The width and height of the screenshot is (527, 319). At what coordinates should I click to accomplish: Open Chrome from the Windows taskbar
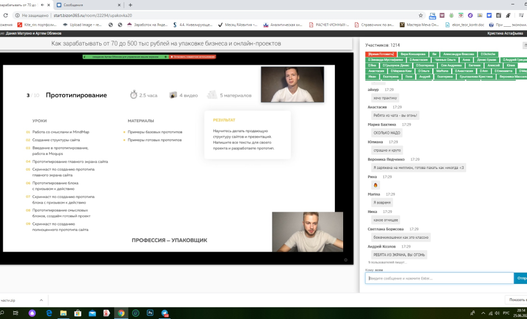coord(121,313)
